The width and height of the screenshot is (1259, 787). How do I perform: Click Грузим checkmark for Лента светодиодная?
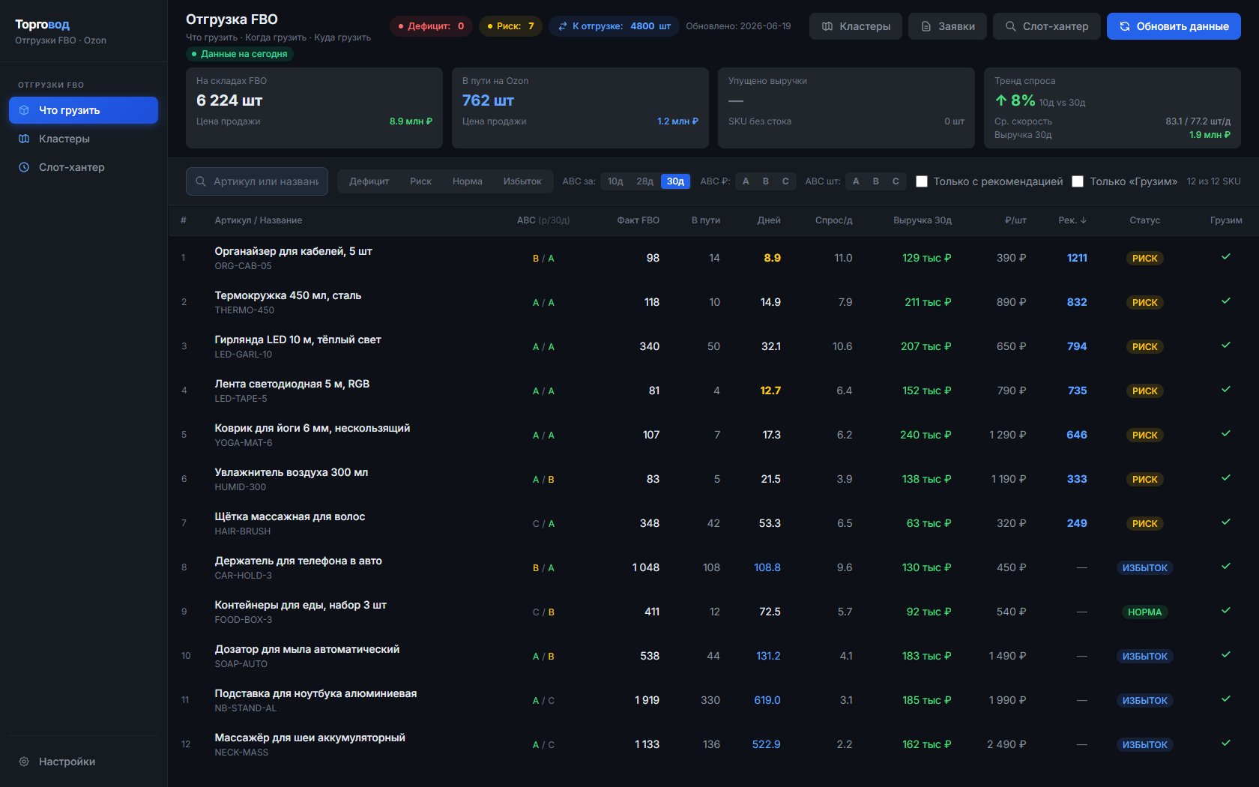[1226, 390]
